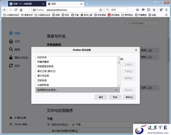The image size is (171, 135).
Task: Click the 下移(D) button
Action: click(x=129, y=71)
